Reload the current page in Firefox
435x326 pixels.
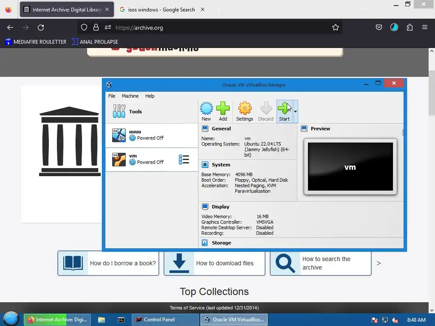point(41,28)
